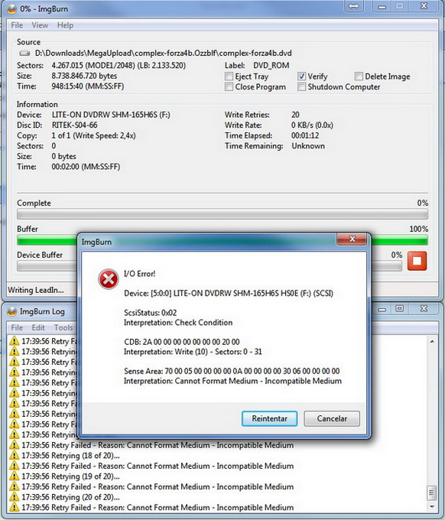The height and width of the screenshot is (520, 445).
Task: Open the File menu in ImgBurn
Action: point(17,25)
